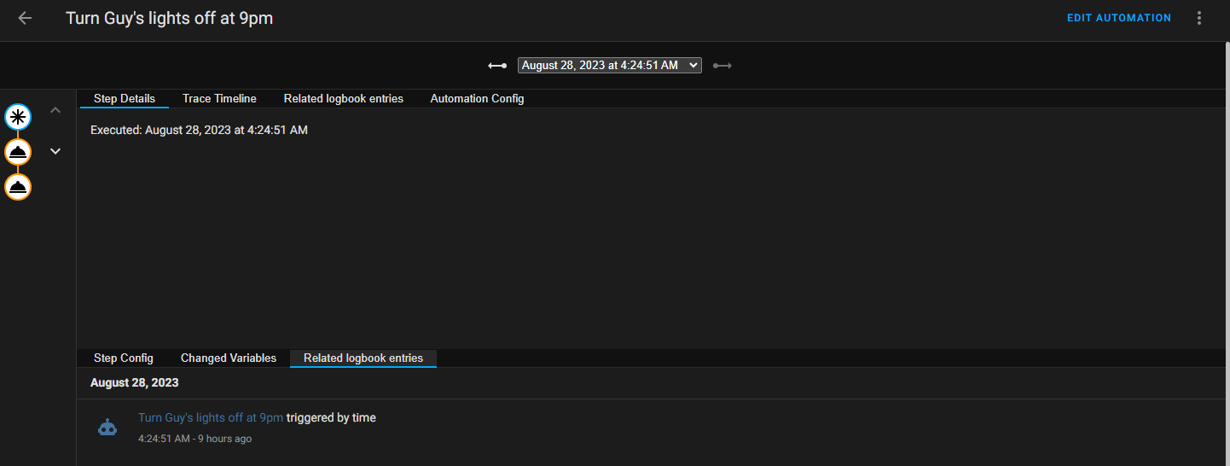Click the August 28, 2023 date header
Screen dimensions: 1230x466
[x=135, y=382]
